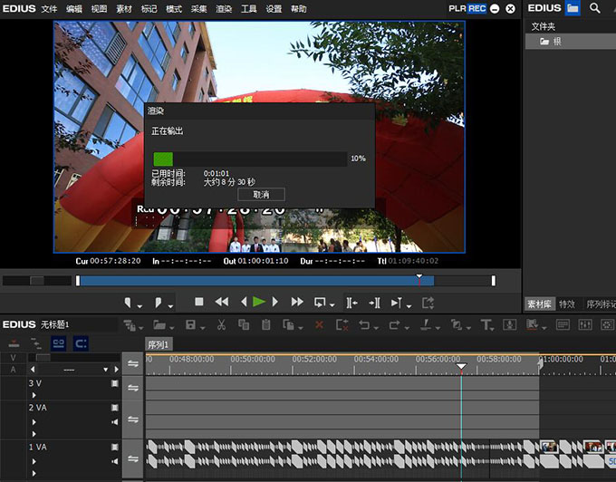Toggle the ripple mode icon

tap(36, 344)
